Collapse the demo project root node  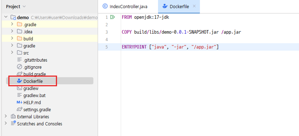click(6, 17)
